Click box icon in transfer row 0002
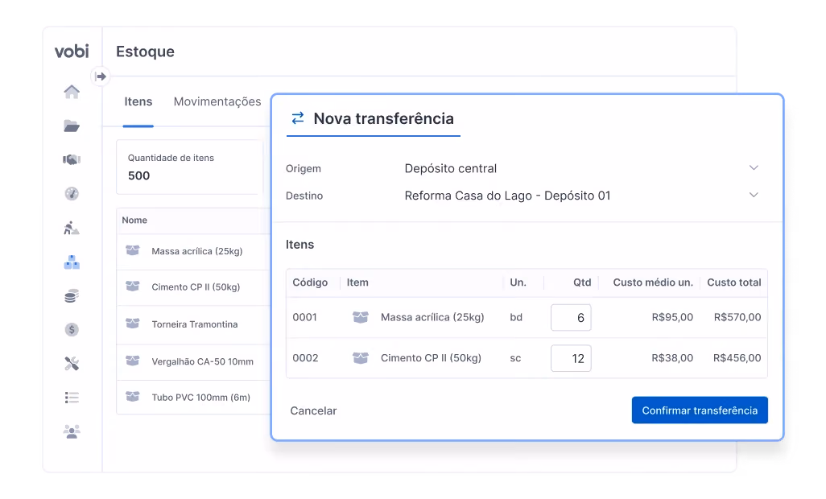826x499 pixels. click(361, 358)
